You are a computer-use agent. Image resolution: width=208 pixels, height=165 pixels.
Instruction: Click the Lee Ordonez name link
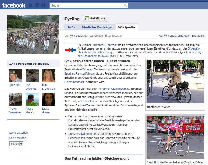(x=31, y=87)
